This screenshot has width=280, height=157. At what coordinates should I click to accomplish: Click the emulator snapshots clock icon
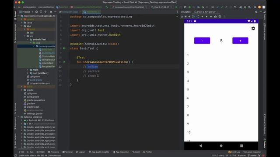pyautogui.click(x=220, y=17)
